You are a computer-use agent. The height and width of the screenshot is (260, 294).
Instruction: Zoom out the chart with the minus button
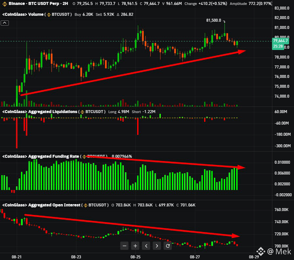[x=124, y=246]
